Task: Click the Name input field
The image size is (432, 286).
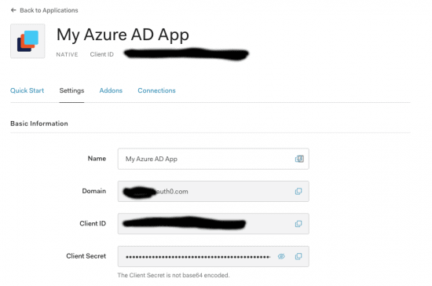Action: 213,159
